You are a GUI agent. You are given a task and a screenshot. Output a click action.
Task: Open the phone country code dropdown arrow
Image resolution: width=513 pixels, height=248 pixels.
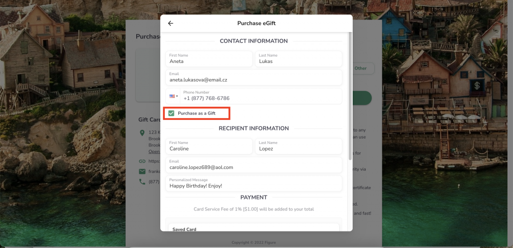(x=177, y=96)
